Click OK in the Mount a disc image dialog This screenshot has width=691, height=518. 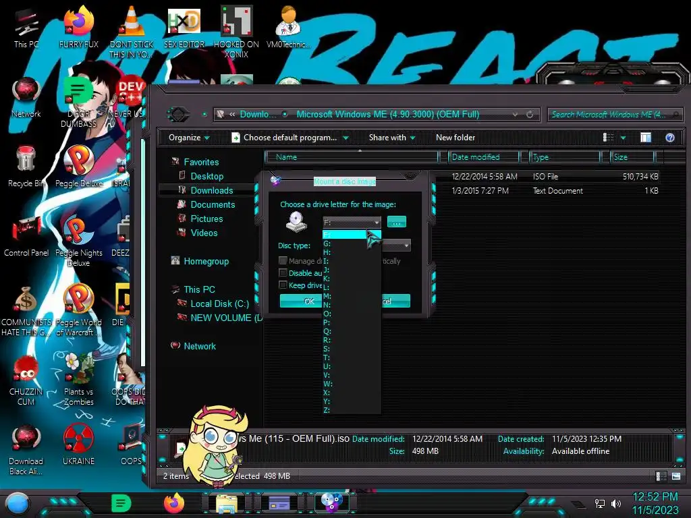click(302, 301)
